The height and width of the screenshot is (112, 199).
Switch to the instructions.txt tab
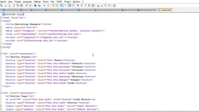pyautogui.click(x=52, y=10)
